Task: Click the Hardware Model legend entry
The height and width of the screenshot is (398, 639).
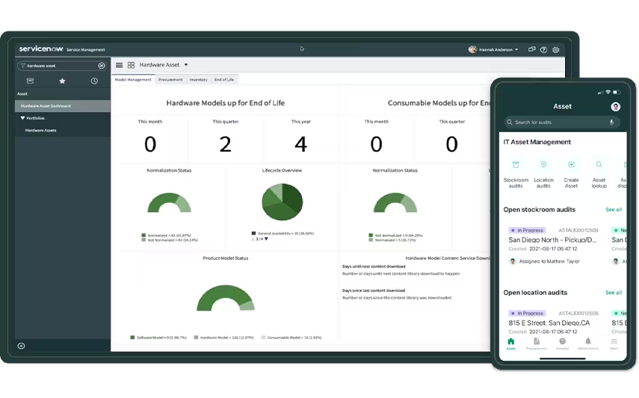Action: [223, 338]
